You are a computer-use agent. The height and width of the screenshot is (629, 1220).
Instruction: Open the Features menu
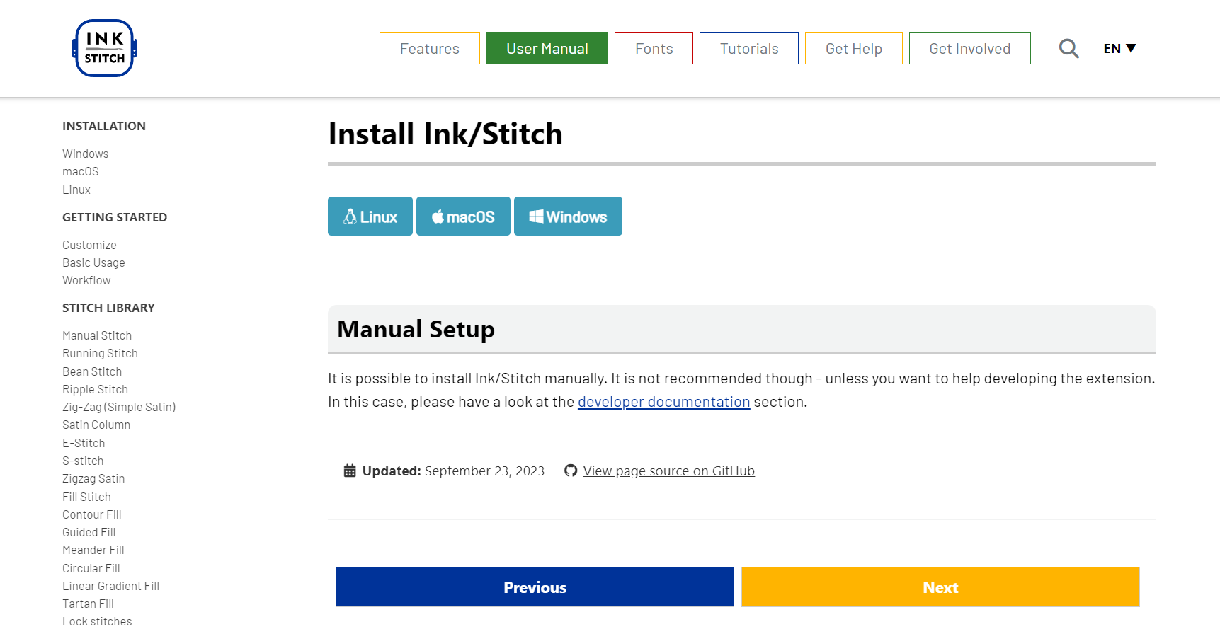[430, 48]
